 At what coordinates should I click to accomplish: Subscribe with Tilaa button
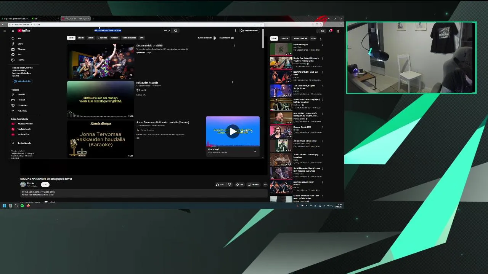[x=45, y=184]
